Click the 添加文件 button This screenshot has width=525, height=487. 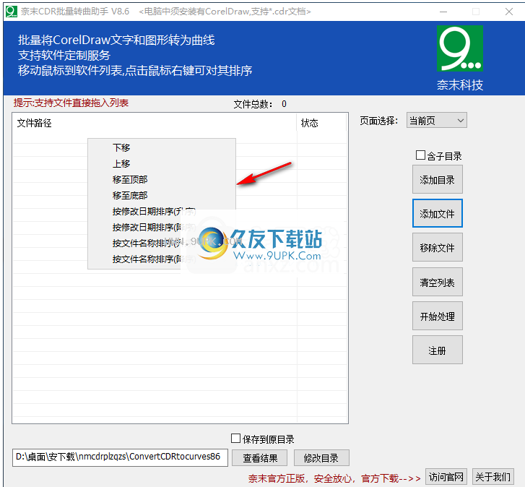438,214
